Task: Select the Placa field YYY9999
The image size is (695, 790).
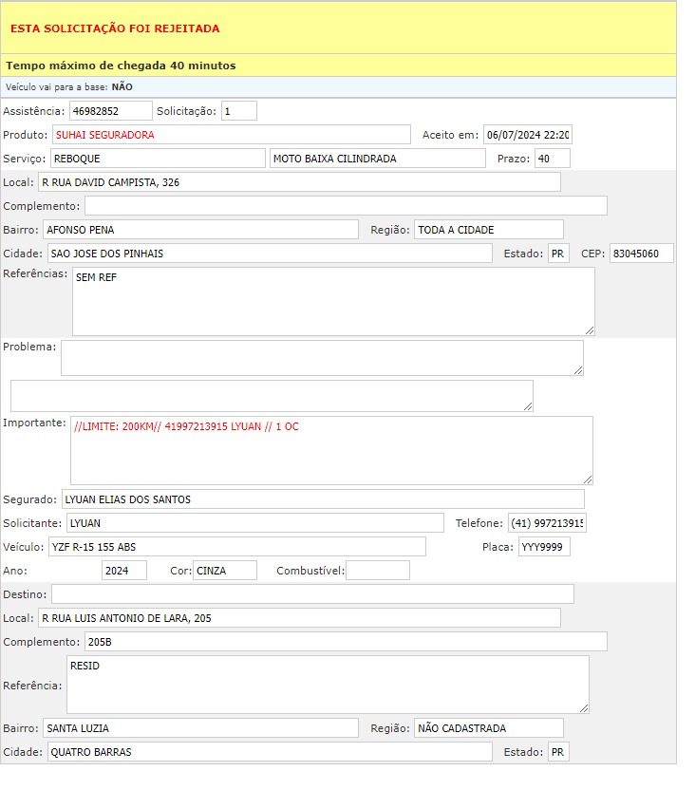Action: [544, 547]
